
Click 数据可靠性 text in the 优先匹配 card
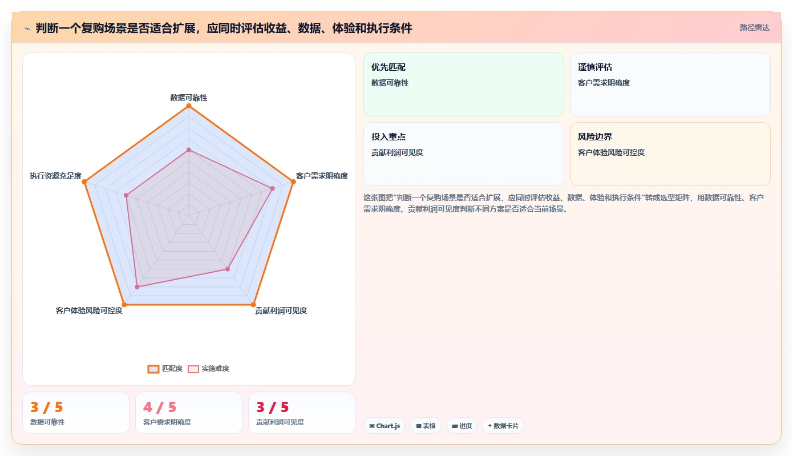pyautogui.click(x=390, y=83)
